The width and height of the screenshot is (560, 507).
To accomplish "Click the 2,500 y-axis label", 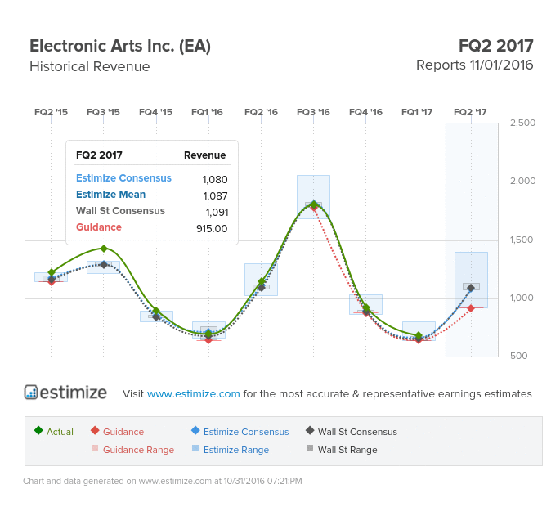I will click(x=522, y=123).
